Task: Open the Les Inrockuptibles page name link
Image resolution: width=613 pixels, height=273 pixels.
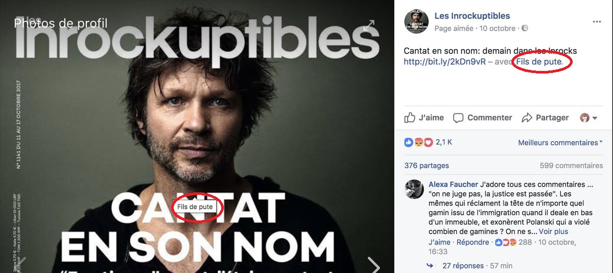Action: coord(472,16)
